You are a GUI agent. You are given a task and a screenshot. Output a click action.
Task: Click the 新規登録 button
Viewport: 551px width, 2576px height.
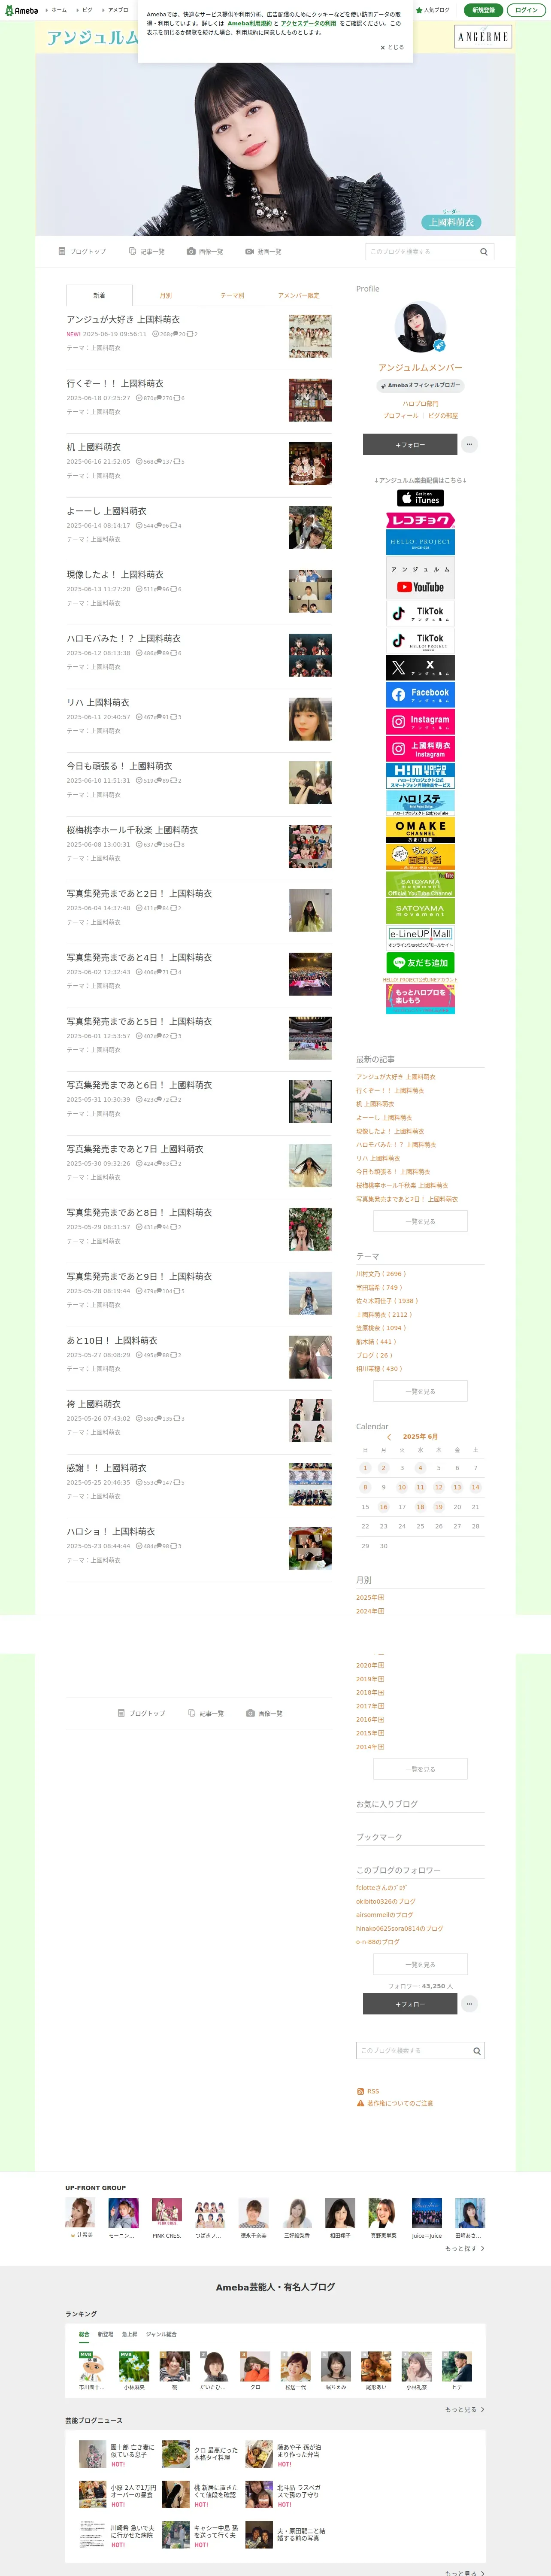click(484, 10)
